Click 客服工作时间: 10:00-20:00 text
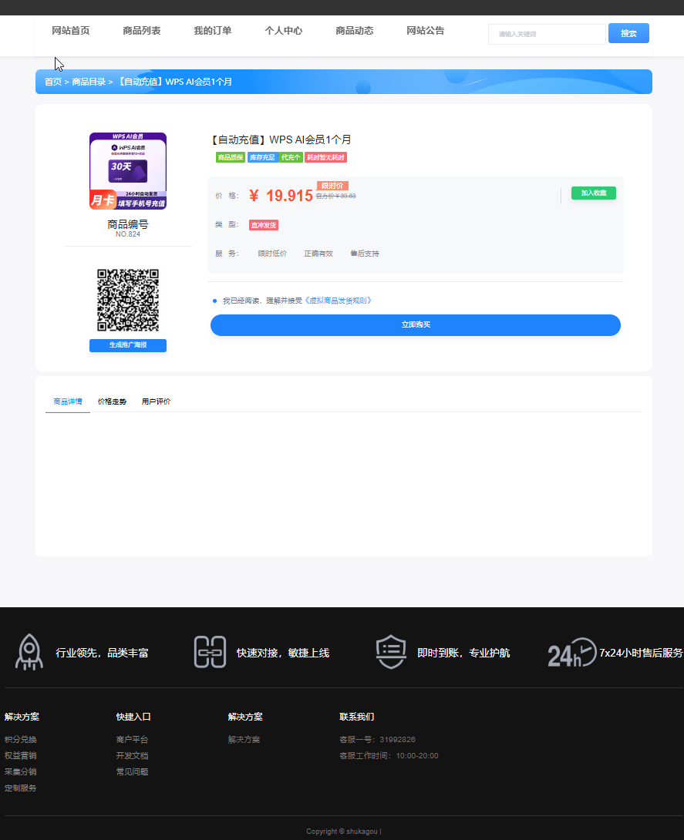The width and height of the screenshot is (684, 840). coord(389,755)
